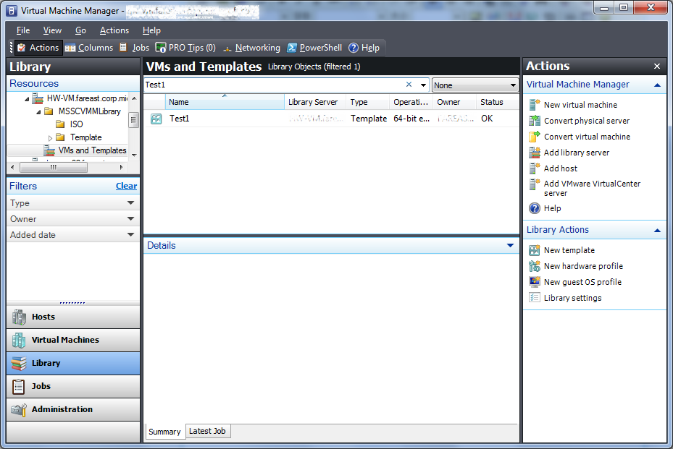This screenshot has height=449, width=673.
Task: Clear the Test1 search text
Action: click(409, 85)
